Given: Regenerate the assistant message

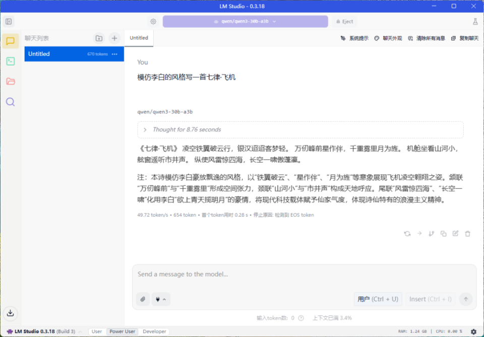Looking at the screenshot, I should coord(407,234).
